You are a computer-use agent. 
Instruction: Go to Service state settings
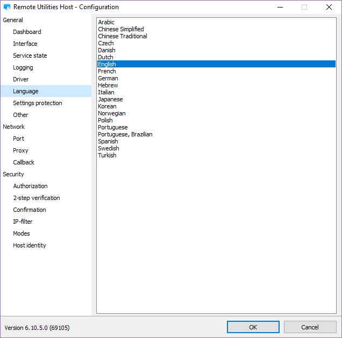click(x=30, y=56)
